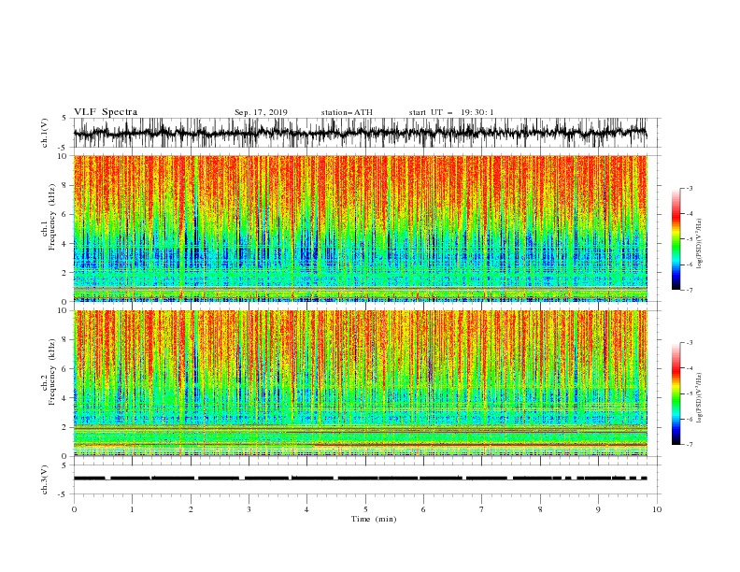Click the ch.1 color bar log(PSD) label

(x=700, y=244)
